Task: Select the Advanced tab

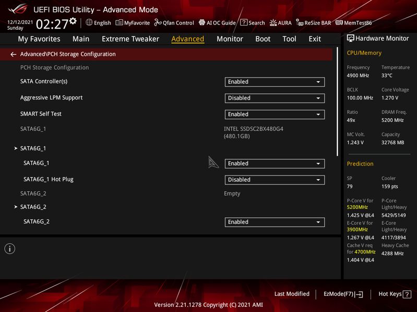Action: 188,39
